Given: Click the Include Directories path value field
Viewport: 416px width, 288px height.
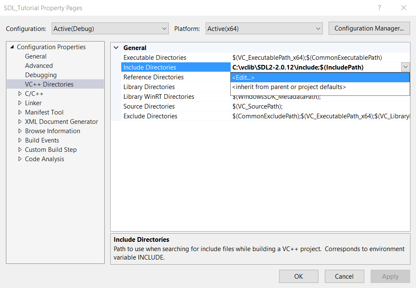Looking at the screenshot, I should point(316,67).
